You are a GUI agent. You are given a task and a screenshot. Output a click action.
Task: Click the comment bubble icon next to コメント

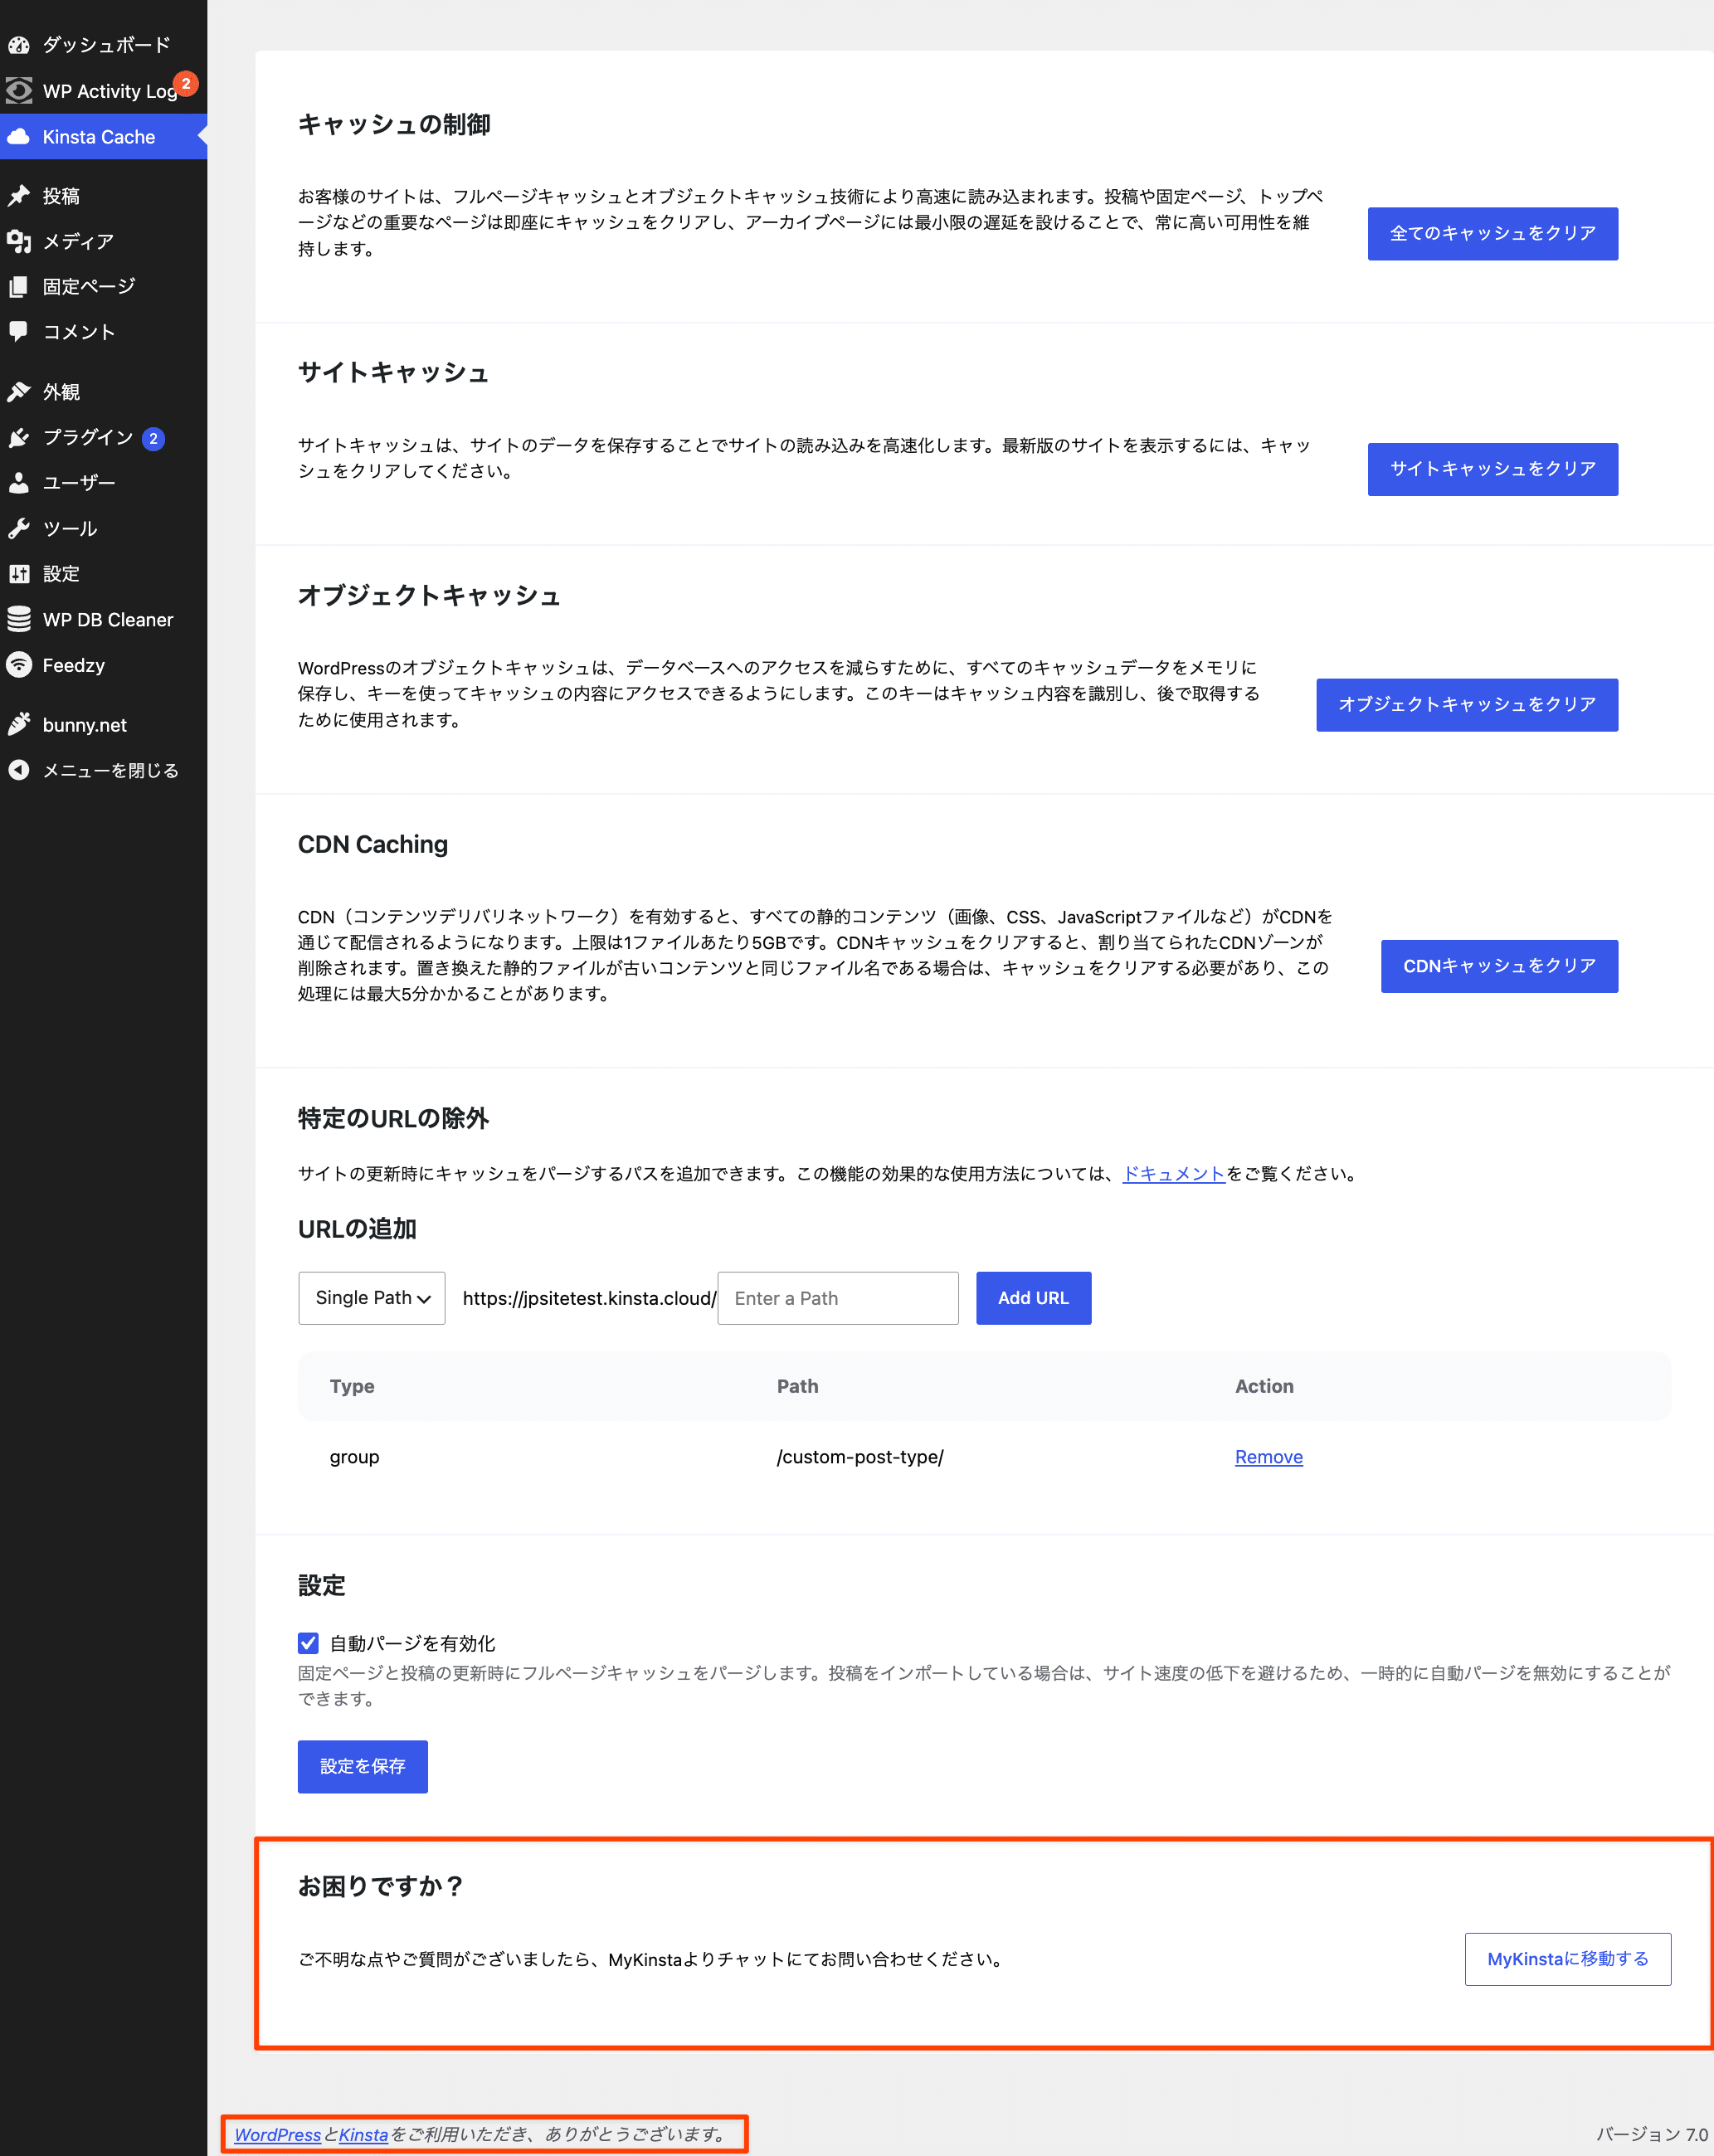pyautogui.click(x=19, y=332)
